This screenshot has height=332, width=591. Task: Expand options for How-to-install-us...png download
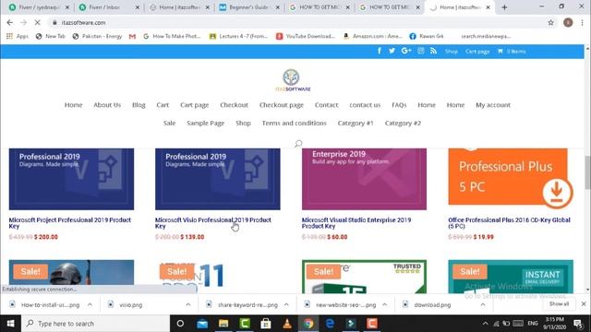click(90, 304)
